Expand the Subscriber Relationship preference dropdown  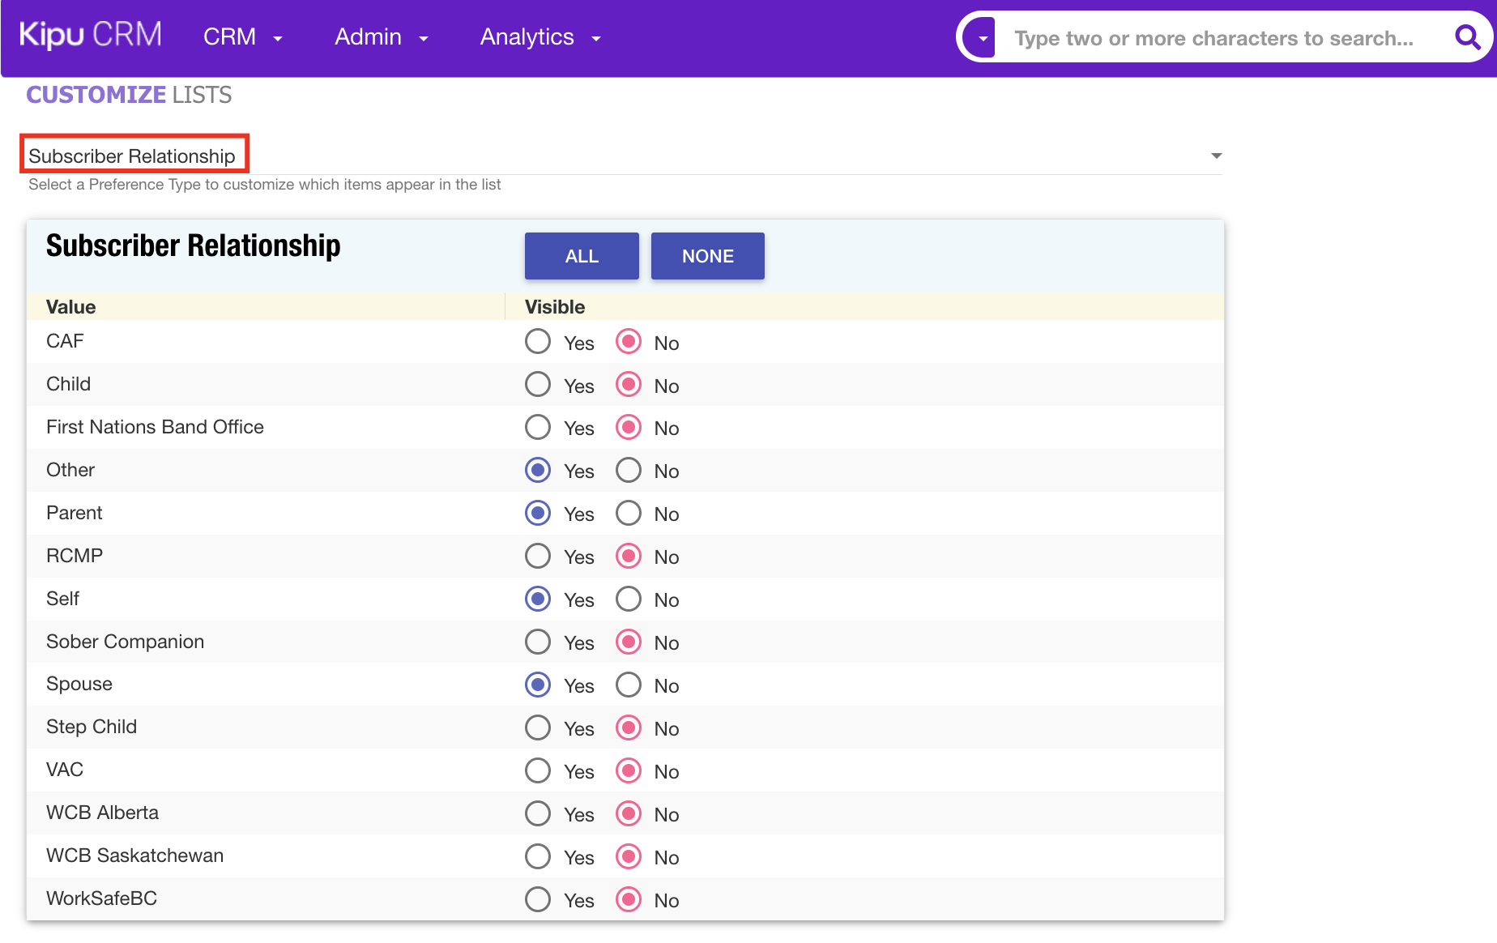pos(1215,156)
